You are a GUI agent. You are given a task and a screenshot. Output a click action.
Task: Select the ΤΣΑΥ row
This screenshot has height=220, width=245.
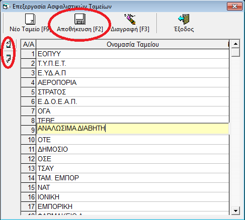coord(132,168)
